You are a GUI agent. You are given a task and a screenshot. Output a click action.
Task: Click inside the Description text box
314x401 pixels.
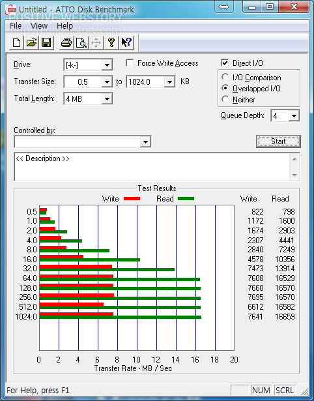(x=152, y=167)
